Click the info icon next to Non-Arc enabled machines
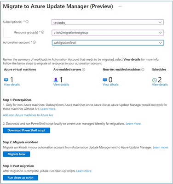The width and height of the screenshot is (173, 184). [x=143, y=69]
